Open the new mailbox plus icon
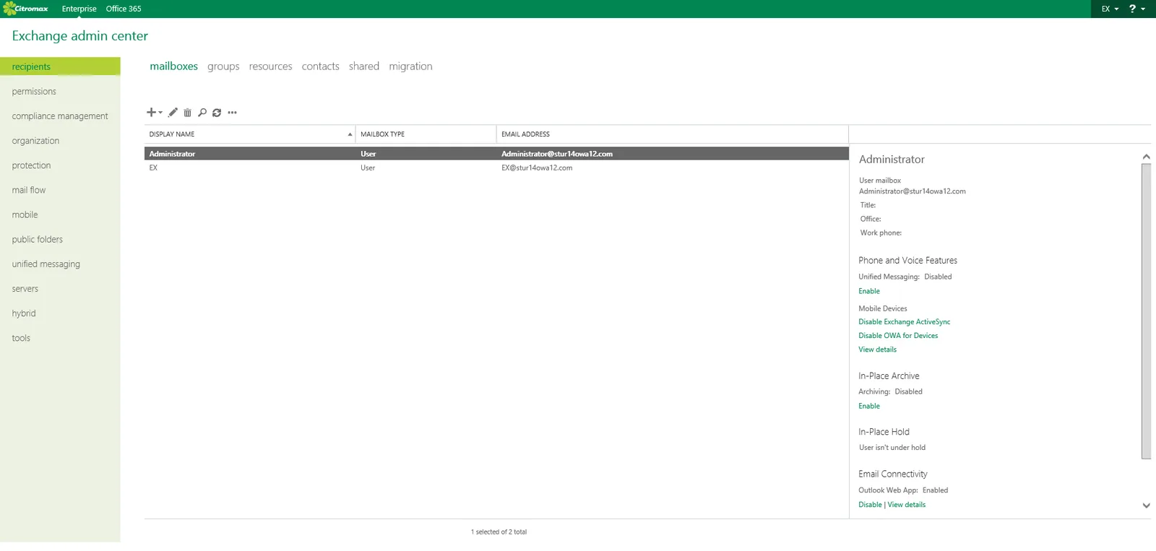 [154, 113]
